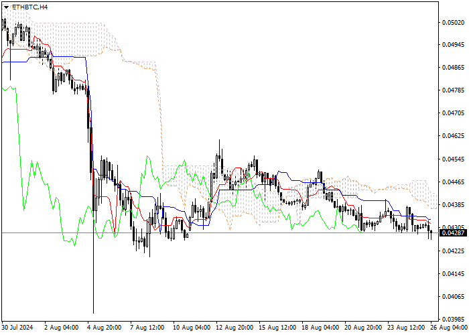
Task: Click the 12 Aug 20:00 time label
Action: [234, 328]
